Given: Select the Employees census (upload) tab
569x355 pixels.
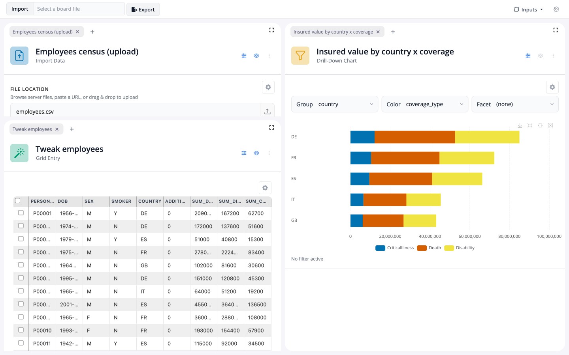Looking at the screenshot, I should [43, 32].
